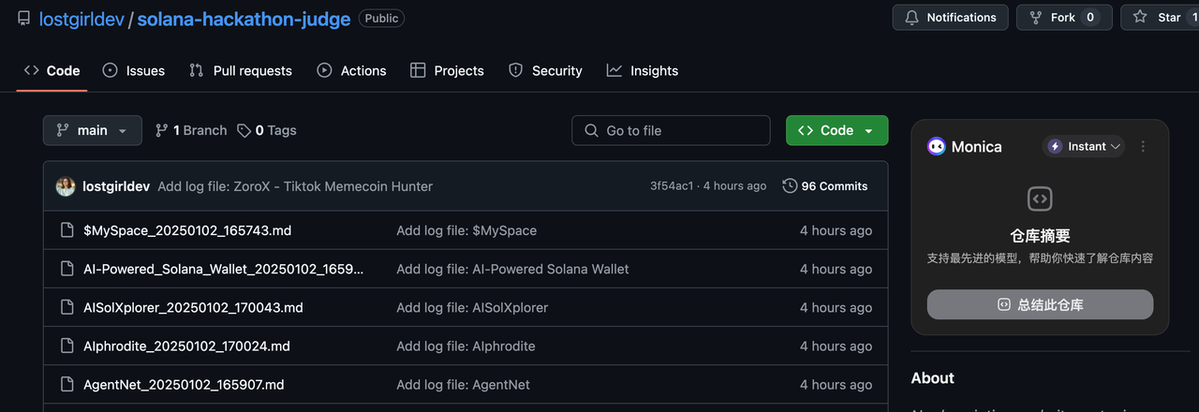
Task: Expand the main branch dropdown
Action: [92, 130]
